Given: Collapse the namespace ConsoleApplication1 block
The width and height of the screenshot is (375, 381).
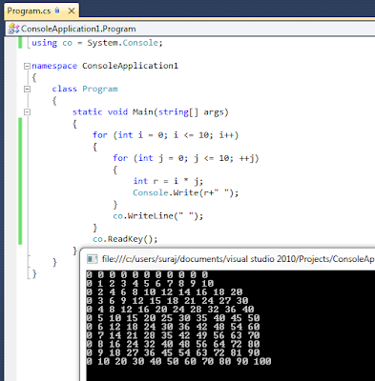Looking at the screenshot, I should [x=27, y=66].
